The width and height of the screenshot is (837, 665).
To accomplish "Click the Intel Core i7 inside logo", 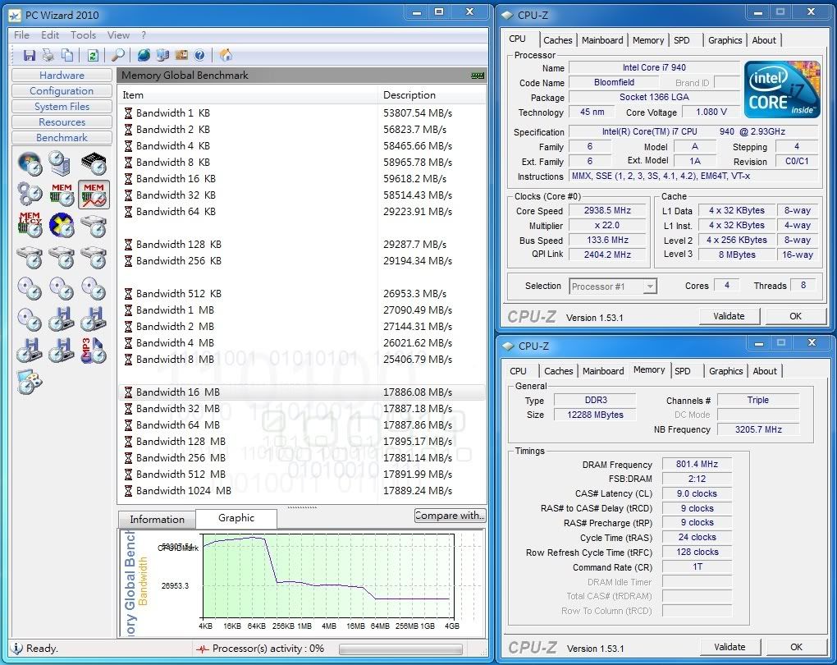I will 782,89.
